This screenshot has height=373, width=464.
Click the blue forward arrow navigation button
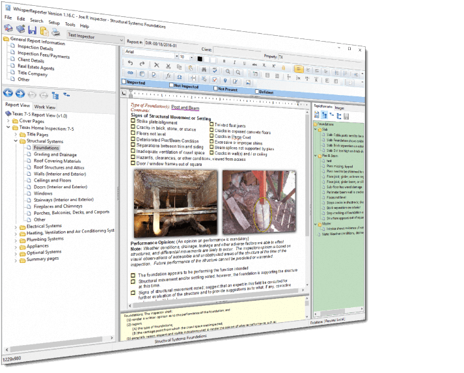pos(20,94)
